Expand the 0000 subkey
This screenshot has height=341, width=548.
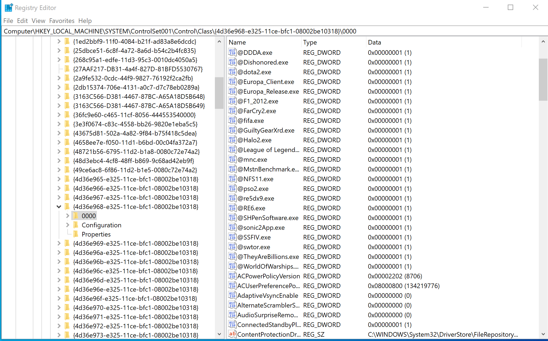coord(67,216)
